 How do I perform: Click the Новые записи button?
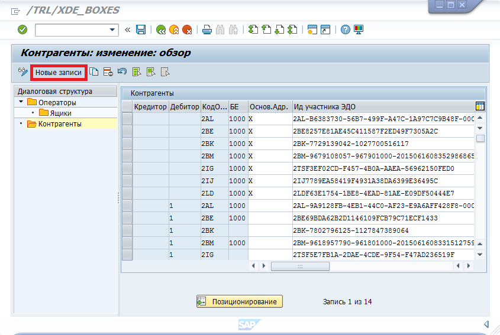(59, 72)
